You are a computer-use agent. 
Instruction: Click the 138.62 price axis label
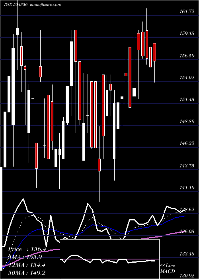[x=187, y=209]
